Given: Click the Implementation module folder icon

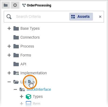Looking at the screenshot, I should 16,73.
